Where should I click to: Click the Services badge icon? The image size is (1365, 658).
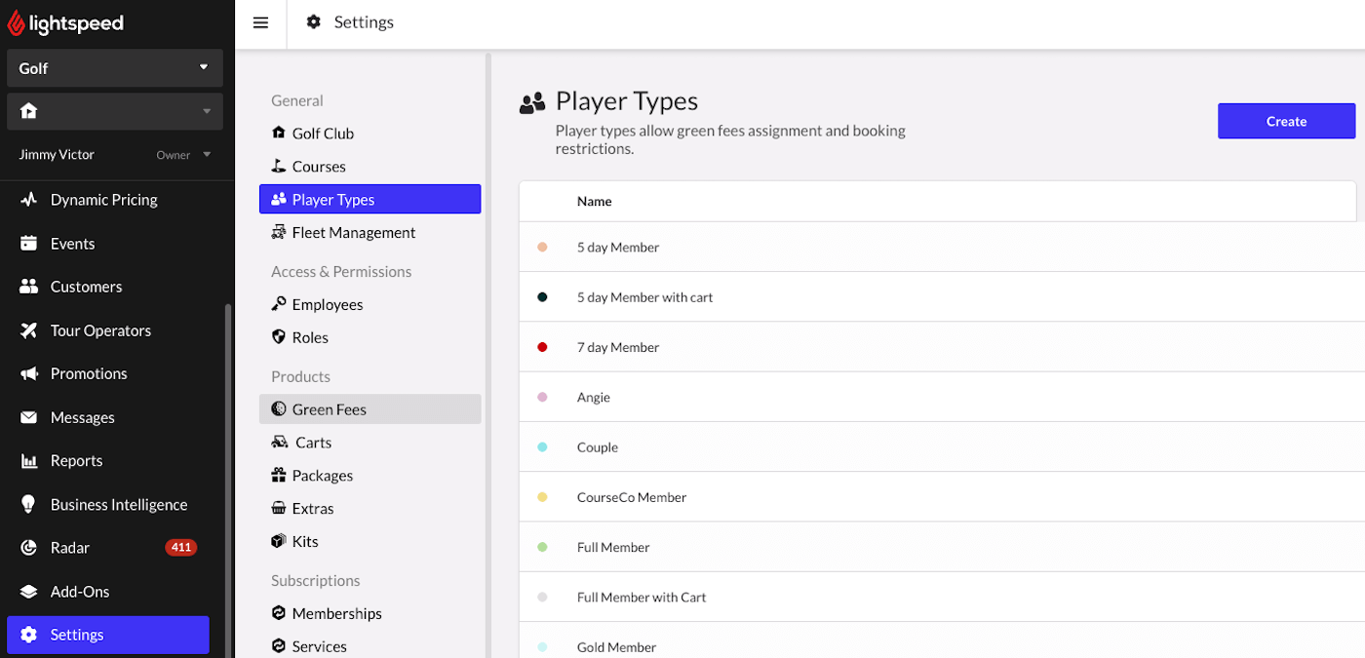tap(279, 646)
